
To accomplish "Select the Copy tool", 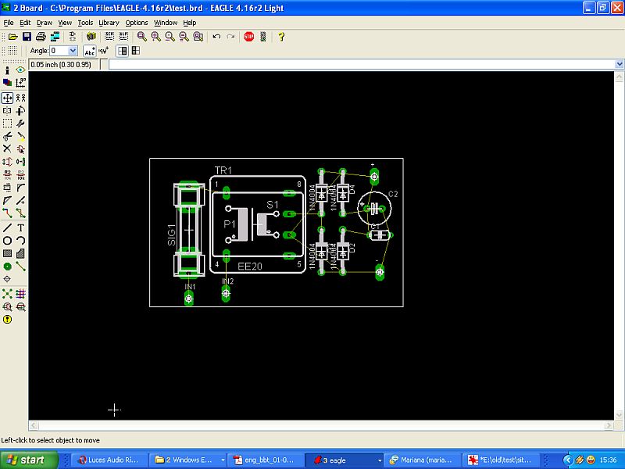I will (x=21, y=98).
